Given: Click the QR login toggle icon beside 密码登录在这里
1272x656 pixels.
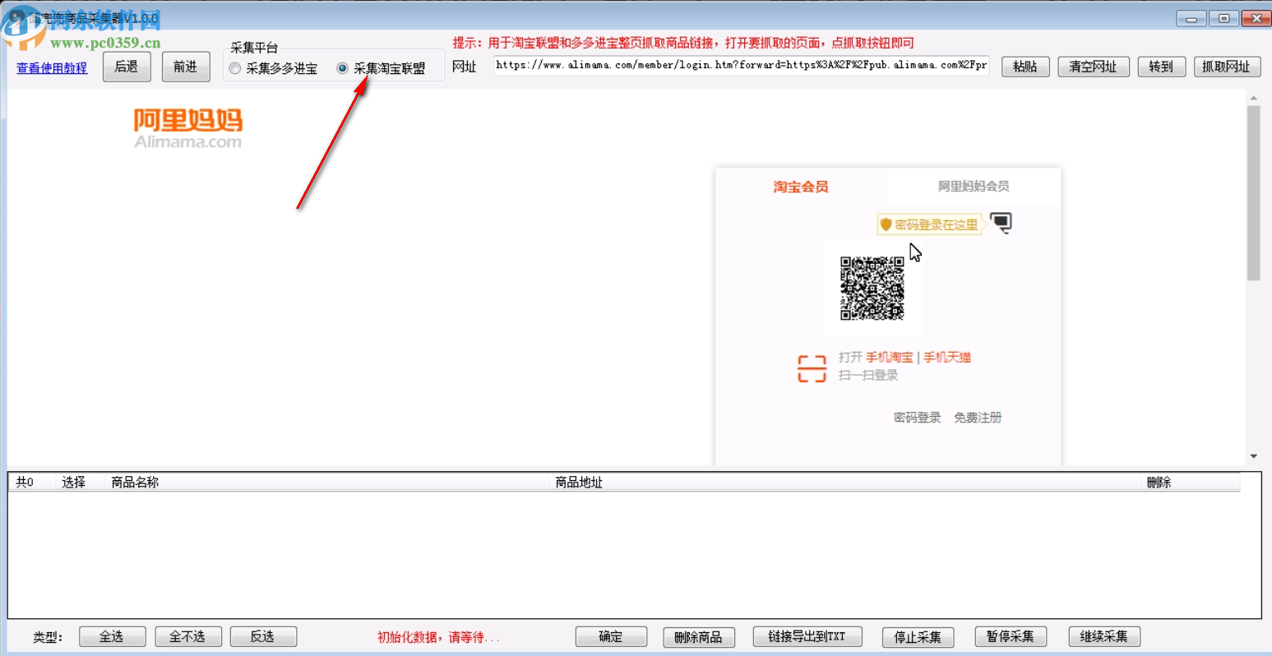Looking at the screenshot, I should point(1001,223).
